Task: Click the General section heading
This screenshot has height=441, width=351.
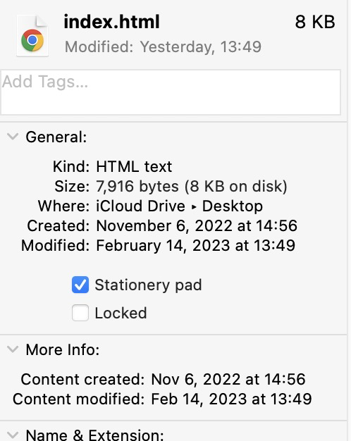Action: tap(56, 137)
